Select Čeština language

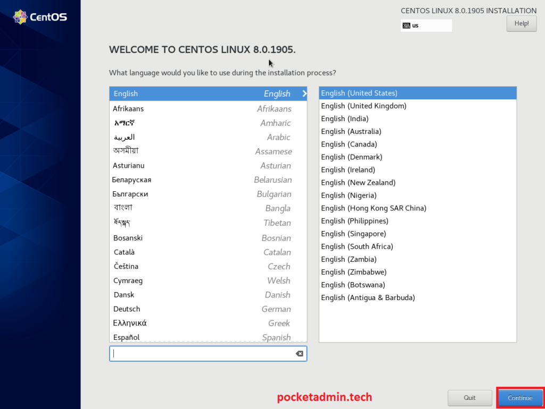coord(208,267)
